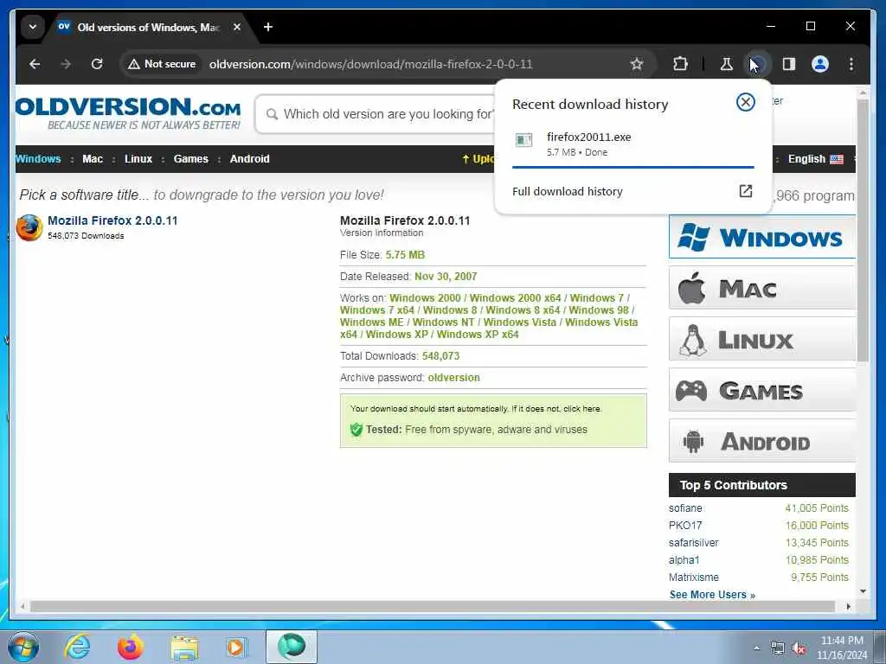886x664 pixels.
Task: Click the Windows nav menu item
Action: [38, 159]
